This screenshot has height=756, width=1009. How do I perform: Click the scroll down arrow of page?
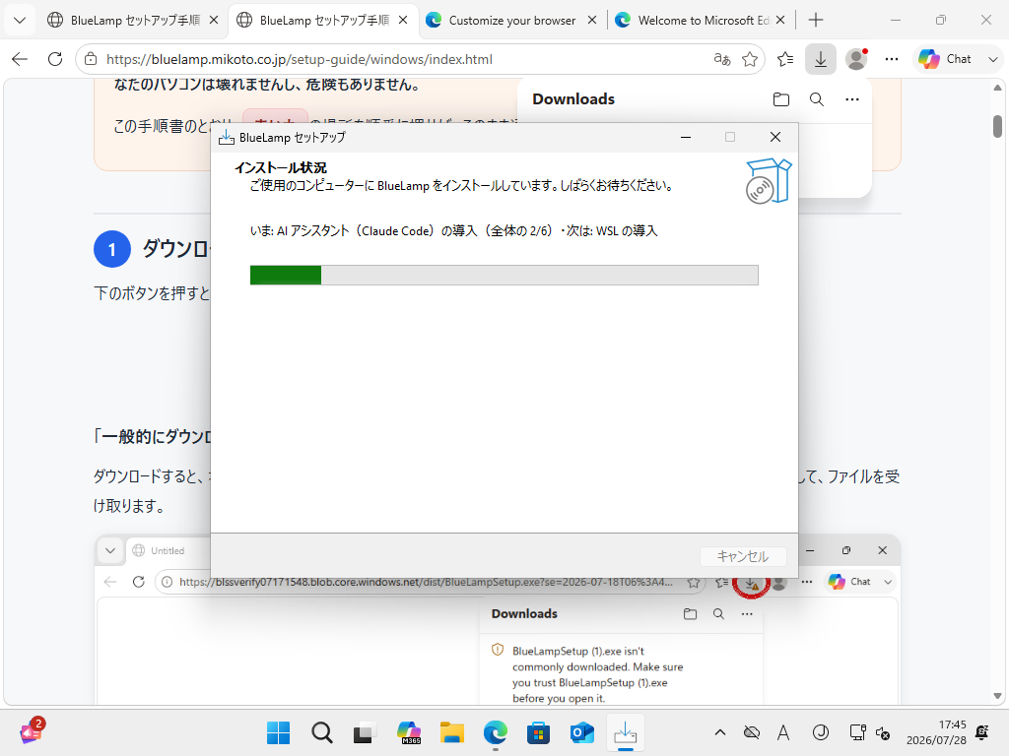click(997, 696)
